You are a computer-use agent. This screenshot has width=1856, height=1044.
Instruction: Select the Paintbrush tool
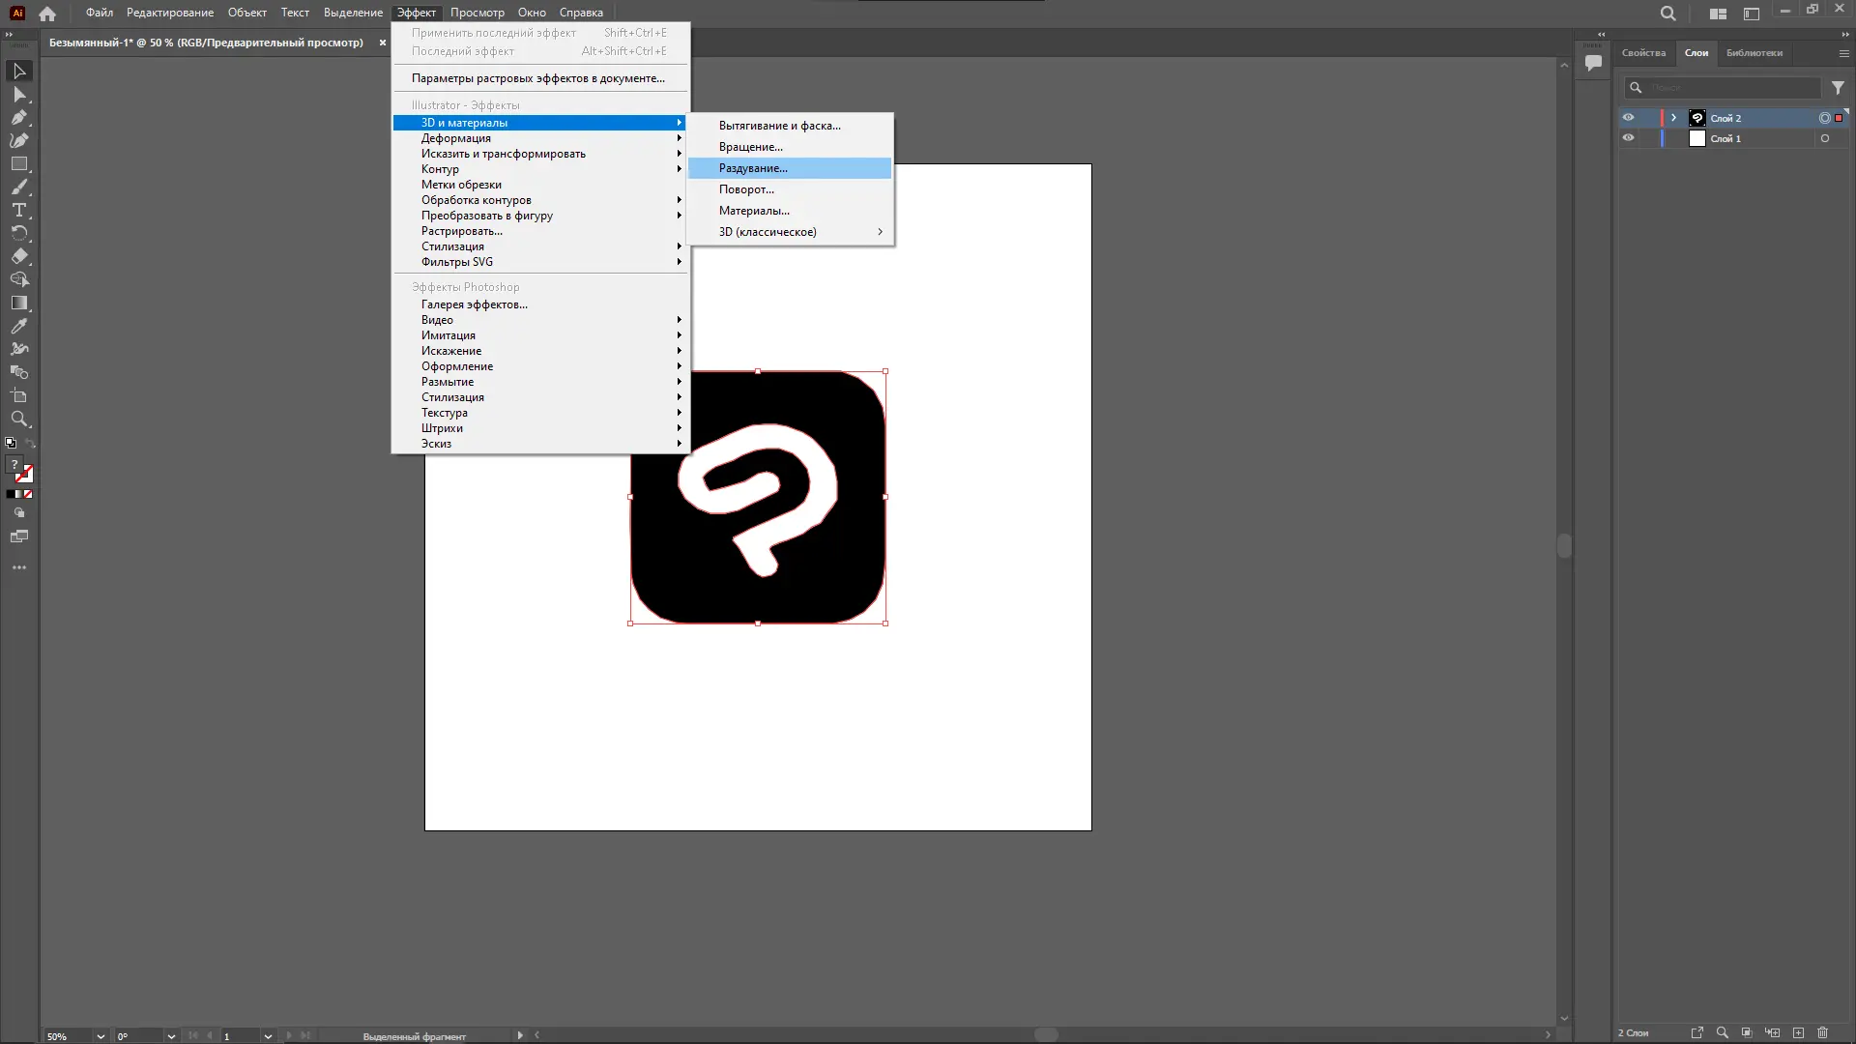tap(18, 187)
